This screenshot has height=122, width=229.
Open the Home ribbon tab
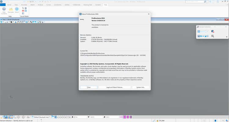(9, 5)
